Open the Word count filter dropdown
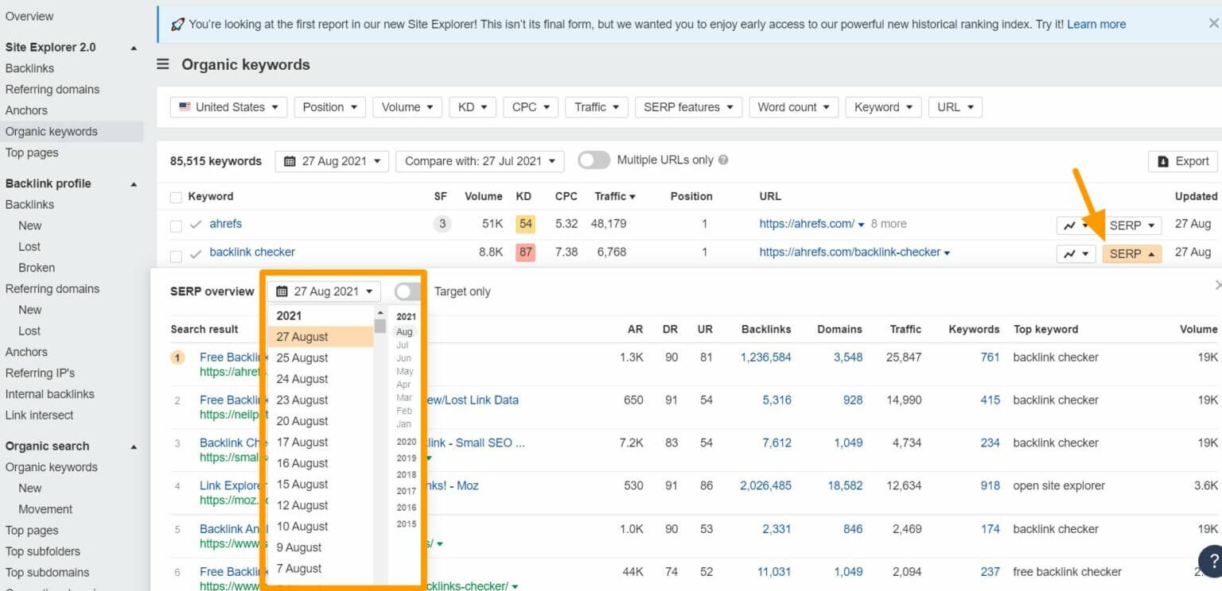The height and width of the screenshot is (591, 1222). 793,107
